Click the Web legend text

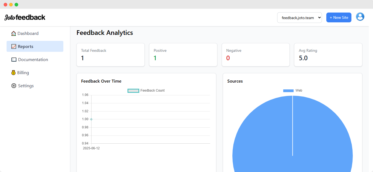tap(299, 90)
